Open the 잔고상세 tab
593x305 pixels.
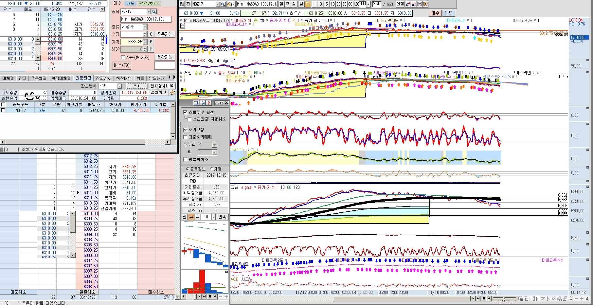pos(103,78)
